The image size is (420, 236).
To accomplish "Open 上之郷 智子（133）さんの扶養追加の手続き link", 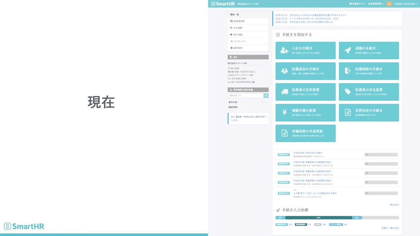I will pos(315,193).
